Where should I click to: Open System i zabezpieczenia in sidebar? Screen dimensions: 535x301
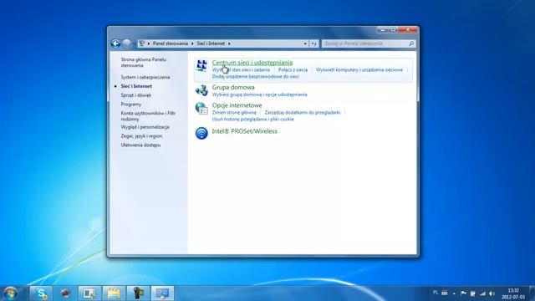click(x=145, y=77)
